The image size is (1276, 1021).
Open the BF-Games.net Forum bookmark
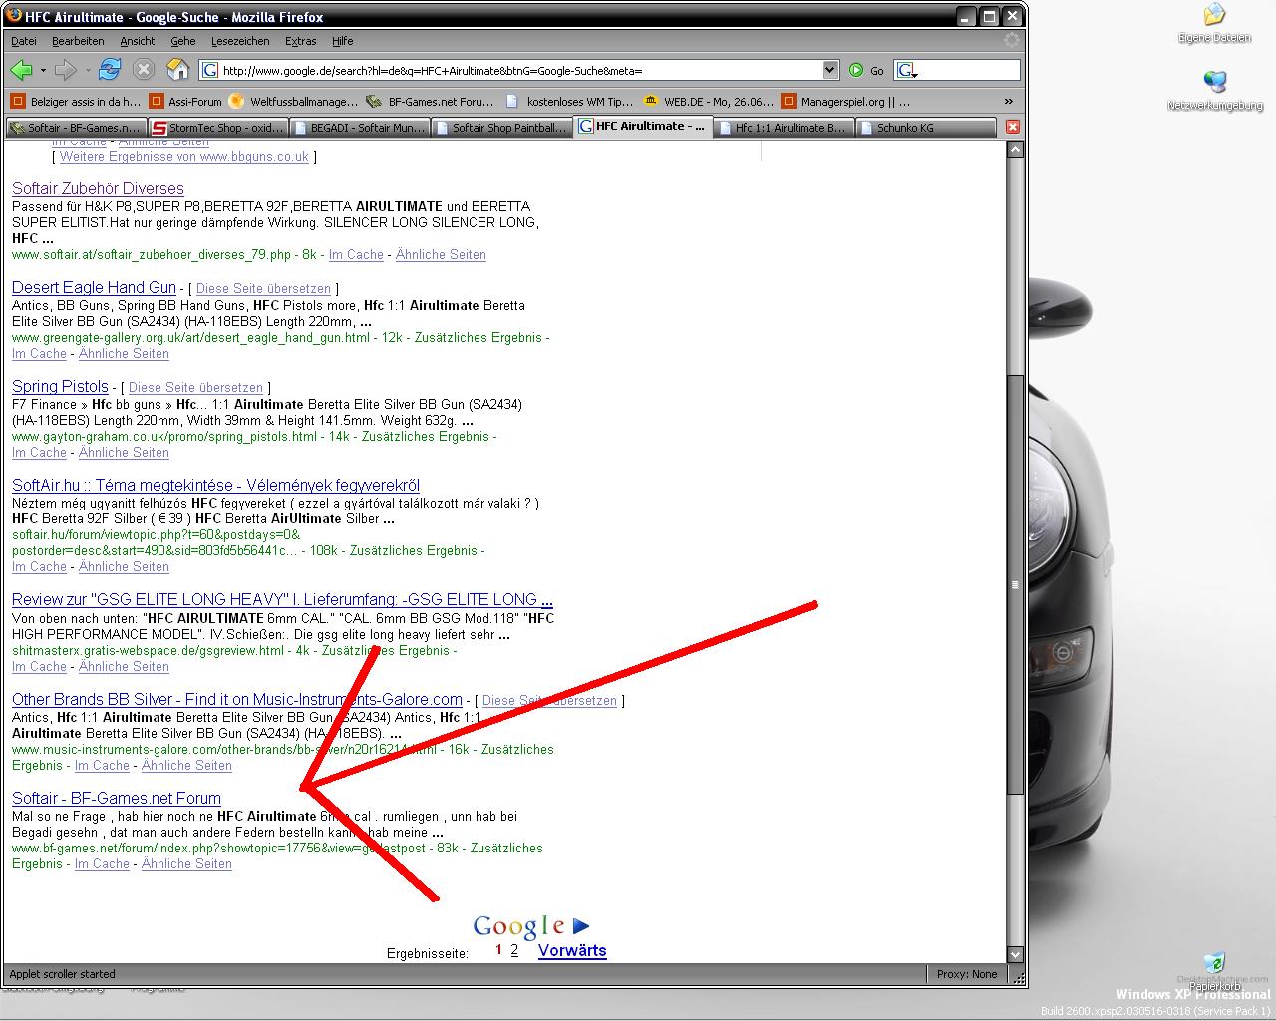click(430, 101)
